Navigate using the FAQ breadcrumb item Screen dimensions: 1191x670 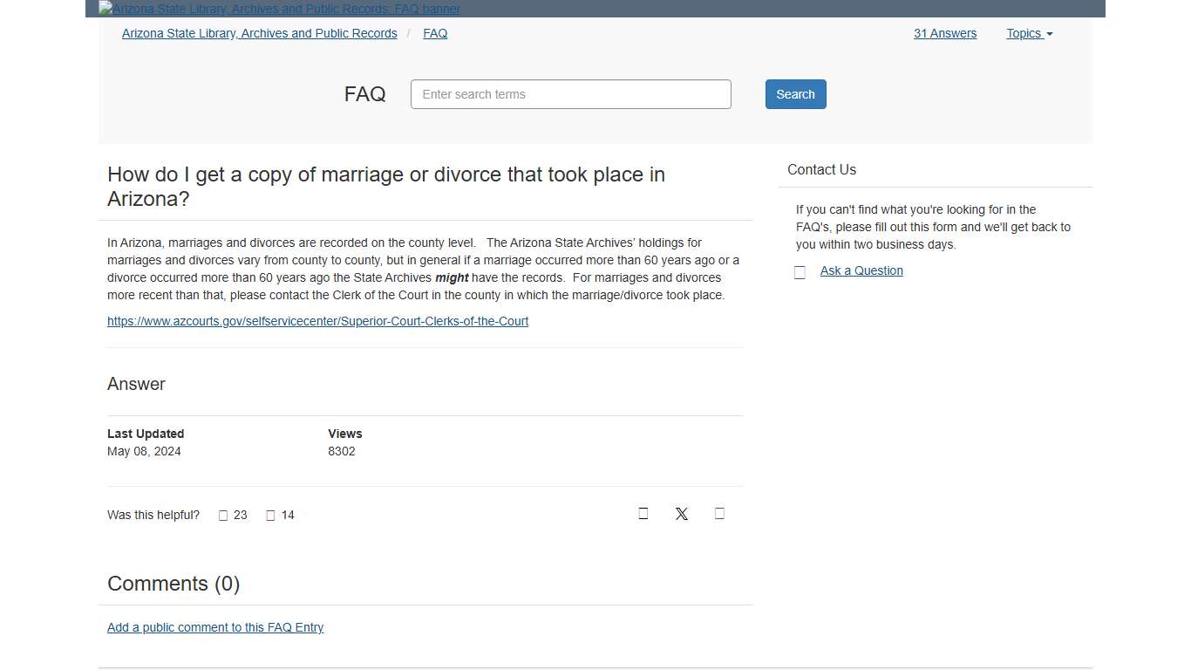click(435, 33)
